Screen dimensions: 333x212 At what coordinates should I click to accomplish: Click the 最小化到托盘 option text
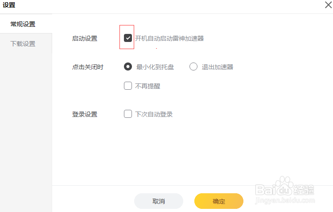click(155, 67)
